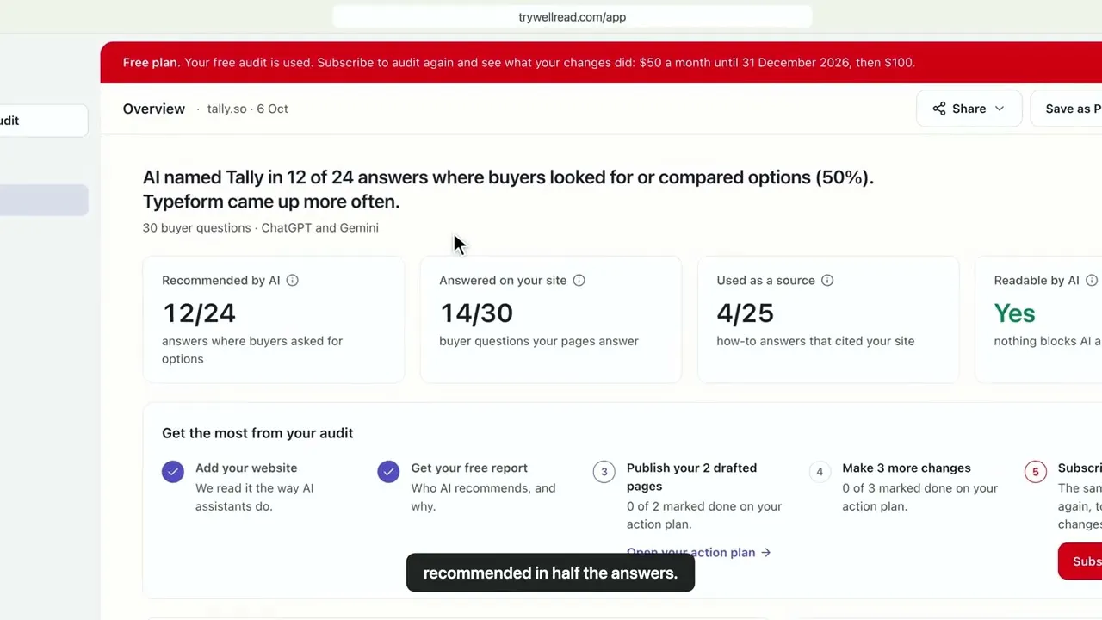Open the Share dropdown menu
This screenshot has height=620, width=1102.
(969, 108)
